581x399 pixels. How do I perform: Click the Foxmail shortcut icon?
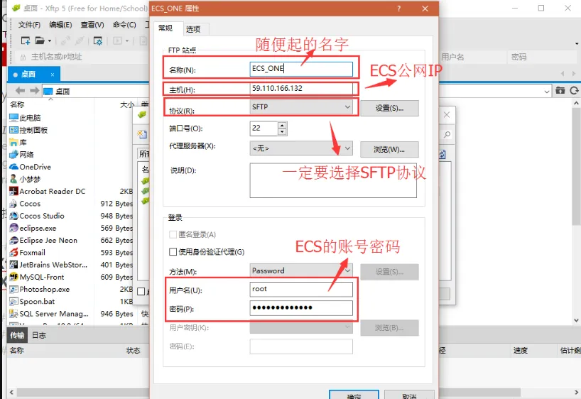click(13, 252)
